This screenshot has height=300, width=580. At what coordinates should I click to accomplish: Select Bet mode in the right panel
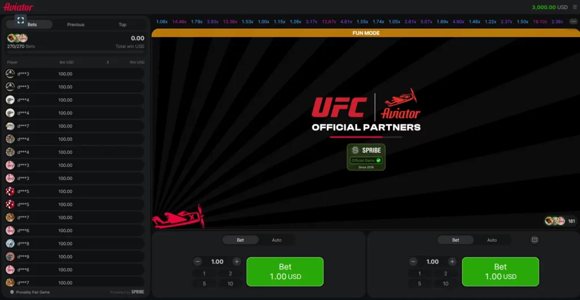tap(455, 240)
